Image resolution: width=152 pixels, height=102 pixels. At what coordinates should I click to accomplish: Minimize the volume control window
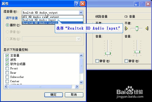tap(136, 4)
